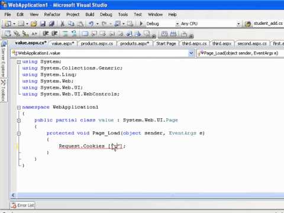Click the horizontal scrollbar track in the editor
Image resolution: width=284 pixels, height=213 pixels.
[150, 195]
